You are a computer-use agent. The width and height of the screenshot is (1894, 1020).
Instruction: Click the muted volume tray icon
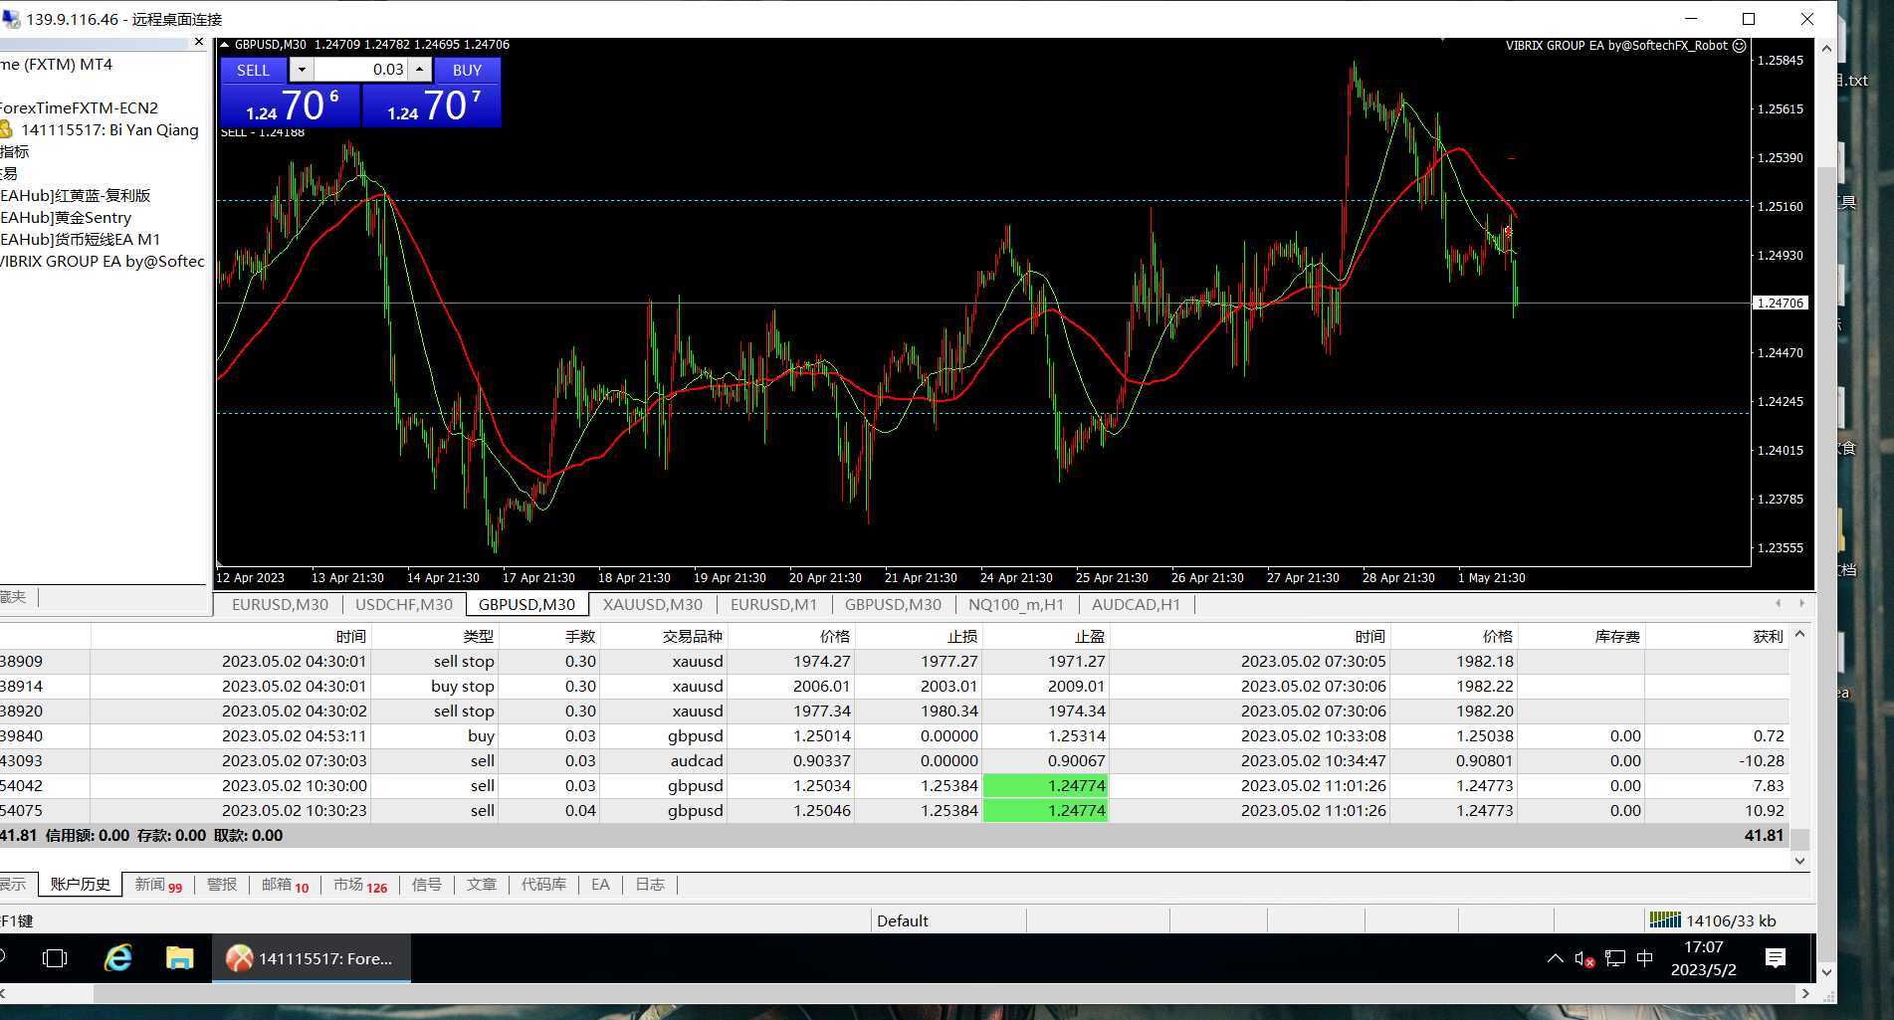click(1584, 958)
